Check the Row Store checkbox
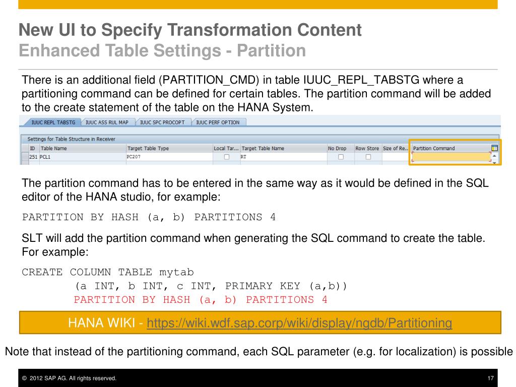Screen dimensions: 516x387 coord(368,157)
